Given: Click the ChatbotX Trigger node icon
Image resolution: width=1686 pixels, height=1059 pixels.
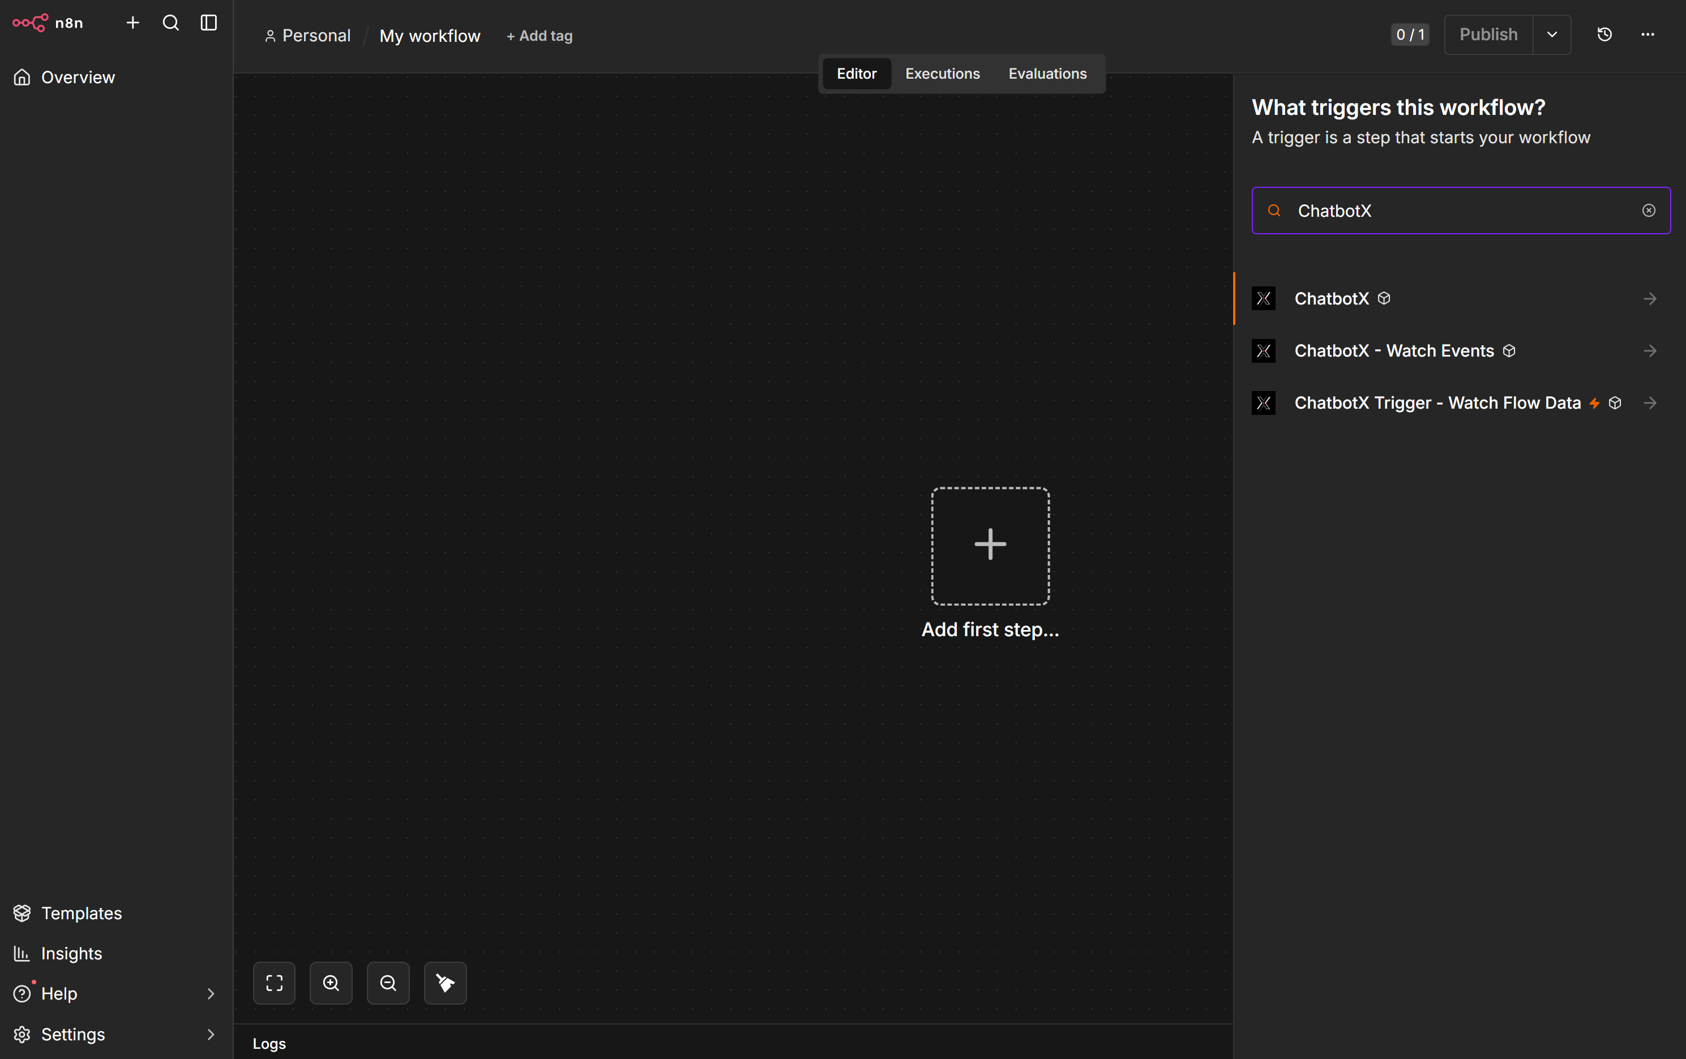Looking at the screenshot, I should coord(1264,403).
